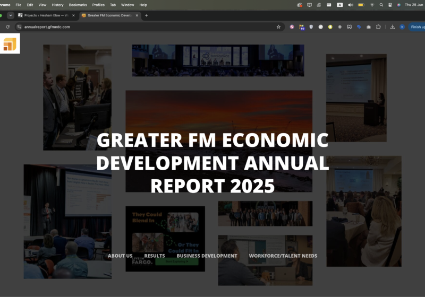
Task: Open the tab search dropdown arrow
Action: point(11,15)
